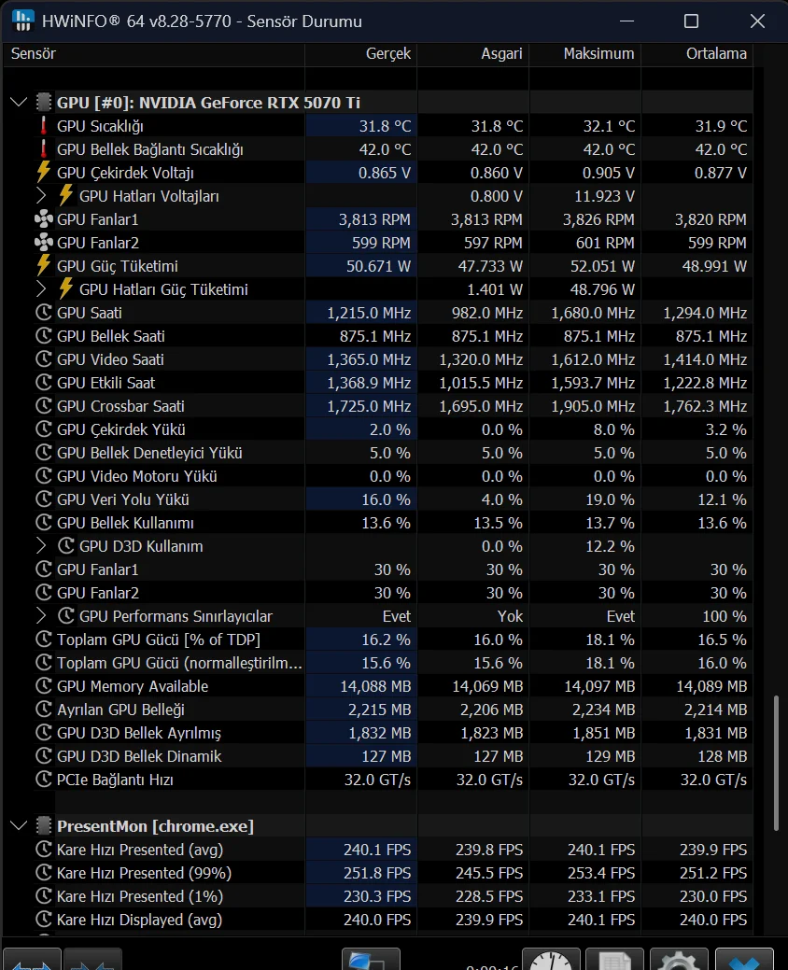The width and height of the screenshot is (788, 970).
Task: Click the current value 50.671 W
Action: (x=378, y=266)
